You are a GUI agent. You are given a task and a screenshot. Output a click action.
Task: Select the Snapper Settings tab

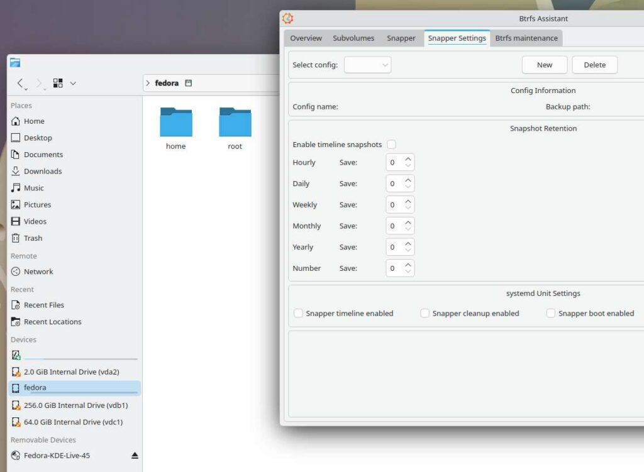(x=457, y=38)
